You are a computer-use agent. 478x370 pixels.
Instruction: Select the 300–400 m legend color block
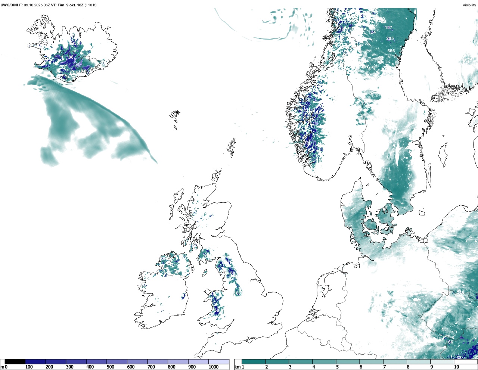pos(76,361)
